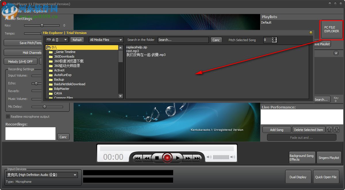Click the fast-forward playback icon
The height and width of the screenshot is (190, 345).
(x=188, y=158)
